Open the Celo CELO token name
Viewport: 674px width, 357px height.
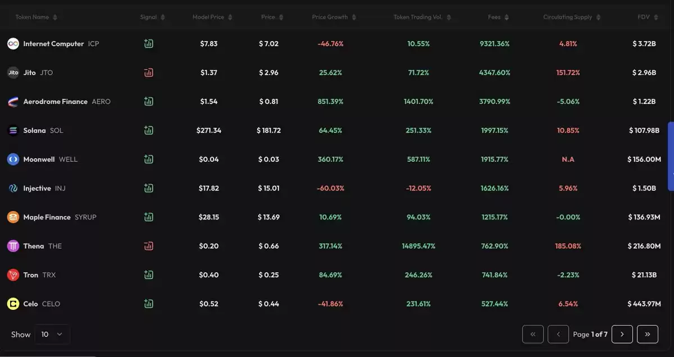(x=42, y=304)
